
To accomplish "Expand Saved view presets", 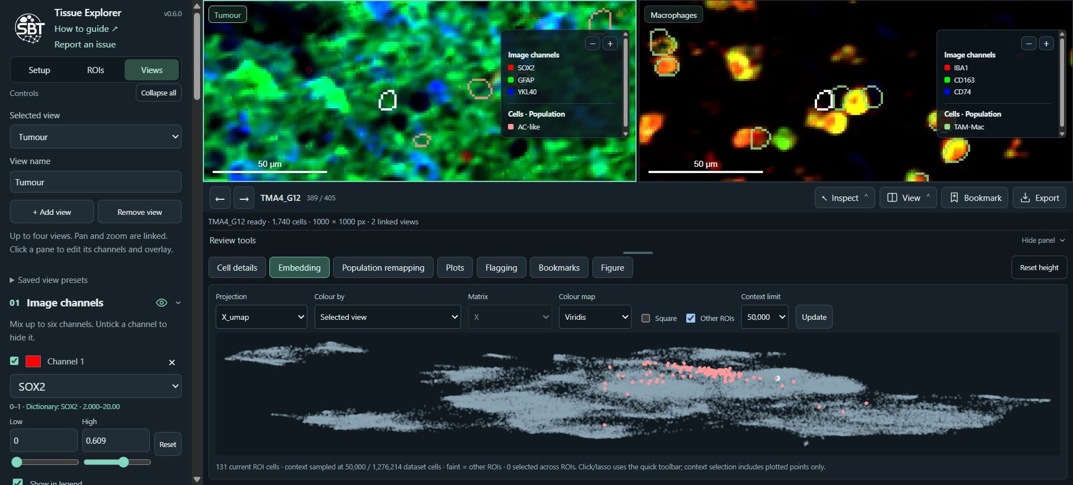I will pyautogui.click(x=49, y=280).
